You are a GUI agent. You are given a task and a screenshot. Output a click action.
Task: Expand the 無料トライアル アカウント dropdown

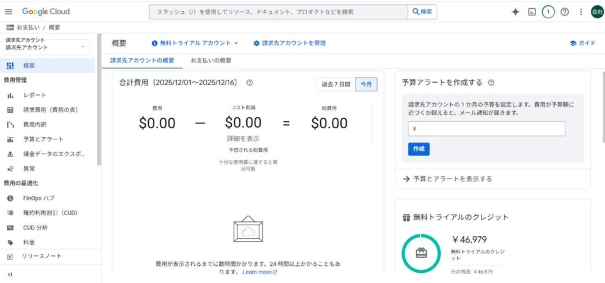pyautogui.click(x=195, y=43)
